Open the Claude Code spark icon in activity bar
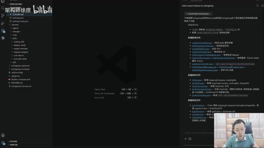 (3, 38)
